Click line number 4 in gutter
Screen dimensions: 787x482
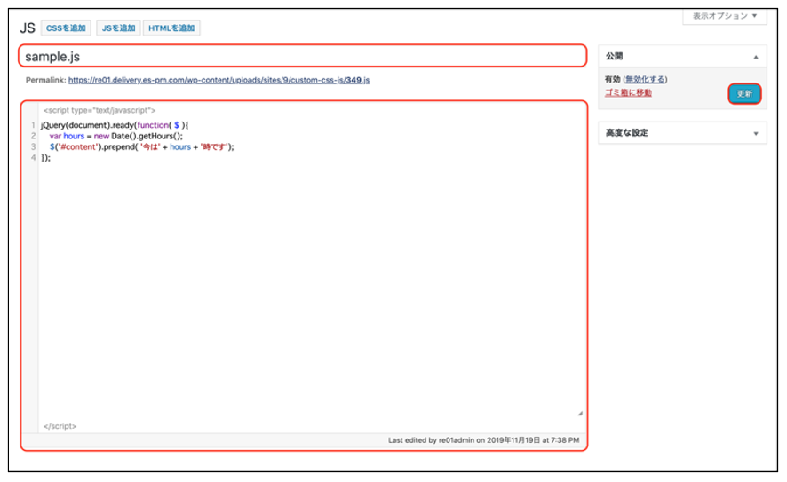pos(33,157)
